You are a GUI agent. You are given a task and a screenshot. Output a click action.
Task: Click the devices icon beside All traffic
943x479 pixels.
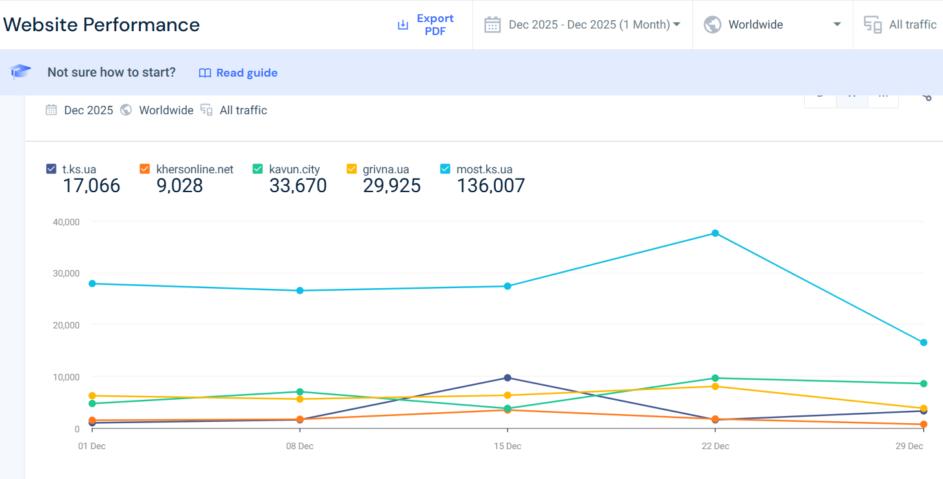(x=873, y=25)
